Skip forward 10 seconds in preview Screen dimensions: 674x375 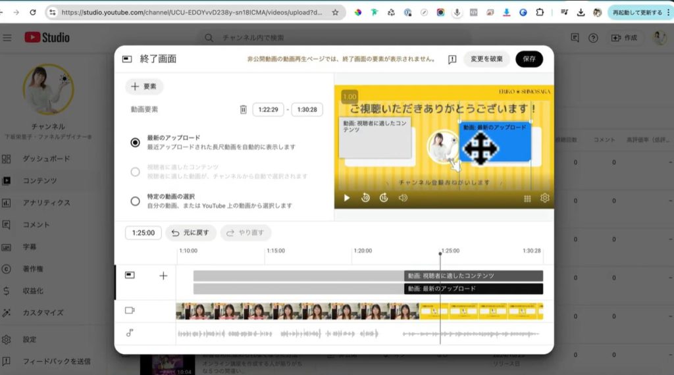point(384,197)
